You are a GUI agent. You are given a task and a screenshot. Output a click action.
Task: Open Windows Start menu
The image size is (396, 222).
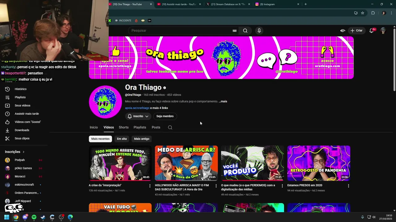[6, 217]
